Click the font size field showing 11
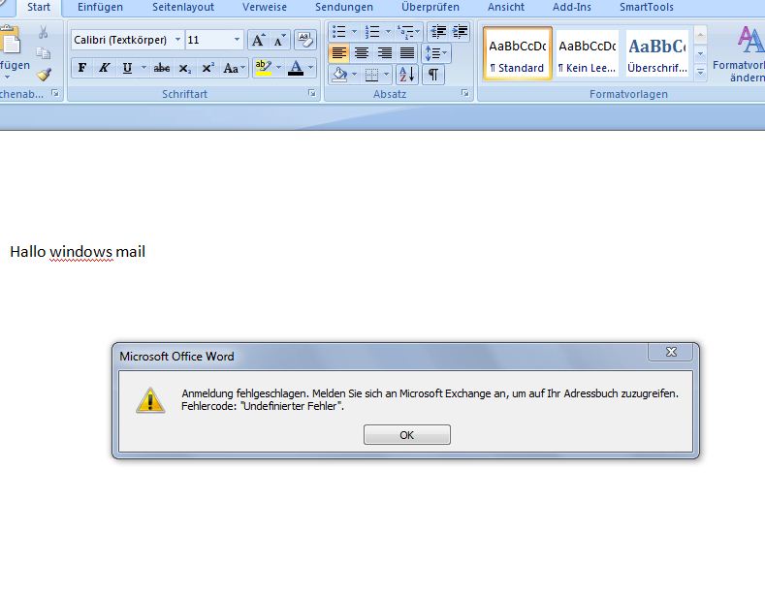The width and height of the screenshot is (765, 595). 208,40
